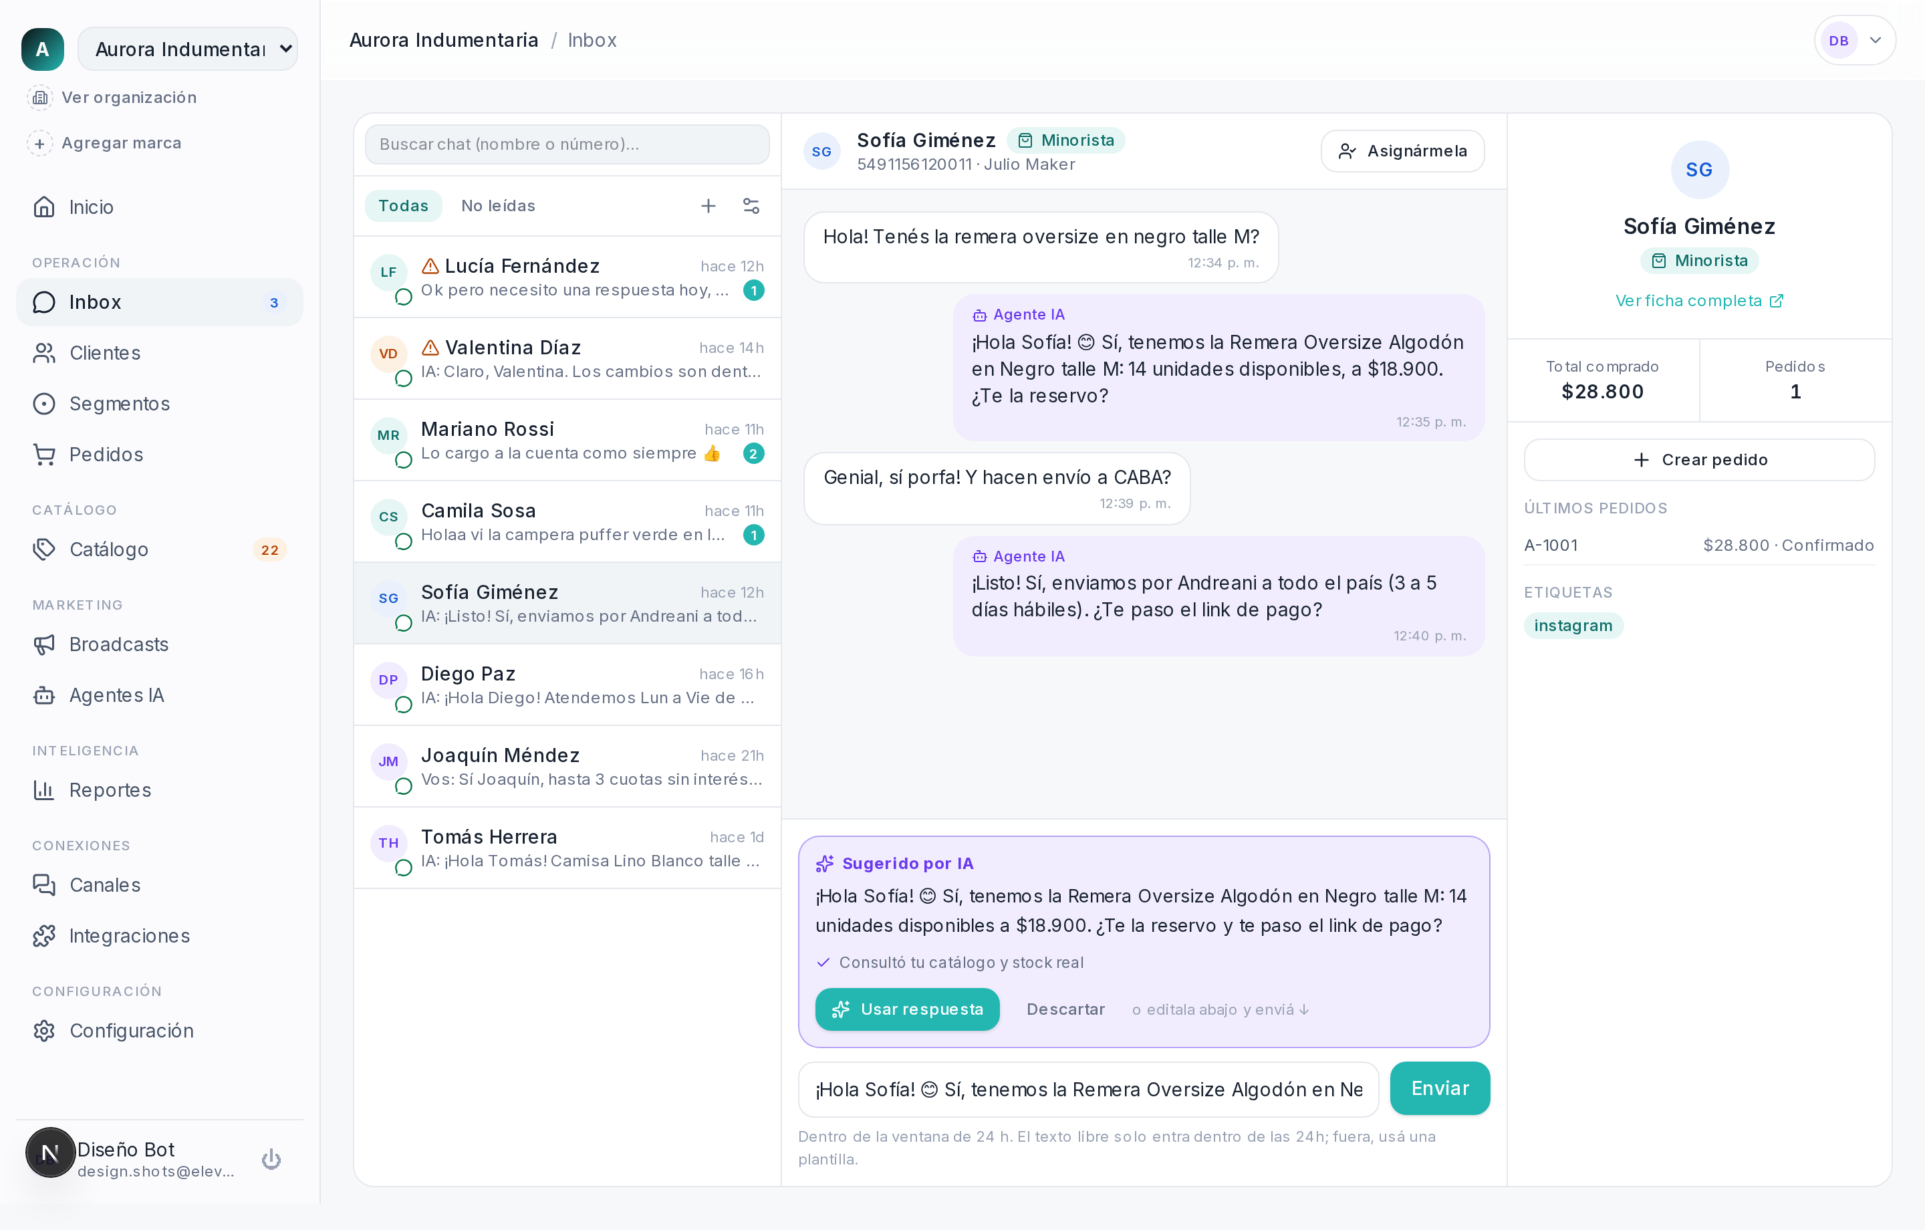Click Agregar marca in the sidebar

(105, 143)
